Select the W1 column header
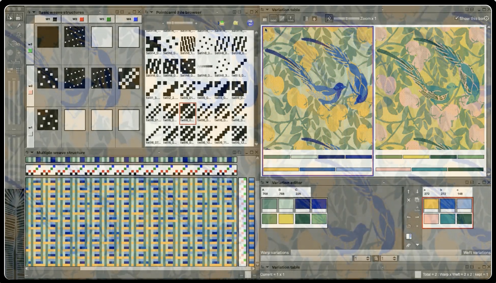 48,19
